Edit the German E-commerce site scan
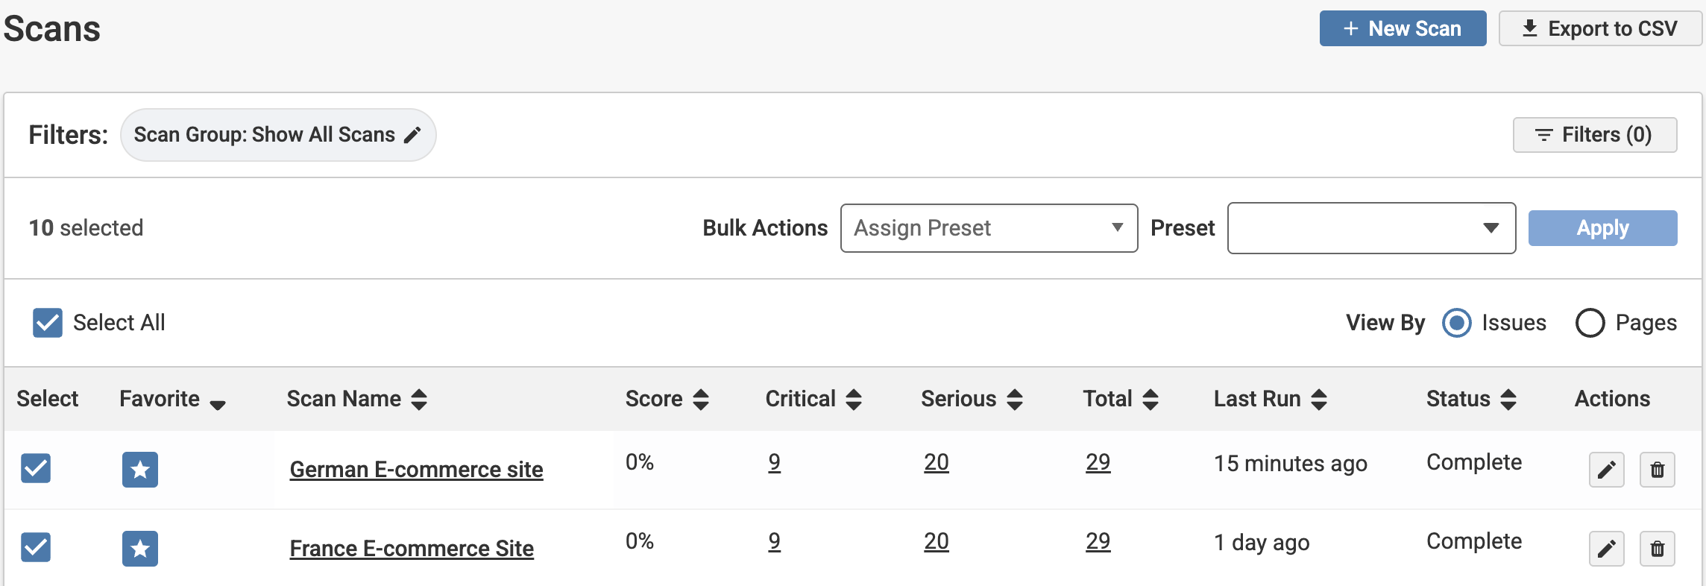Screen dimensions: 1706x586 tap(1606, 470)
